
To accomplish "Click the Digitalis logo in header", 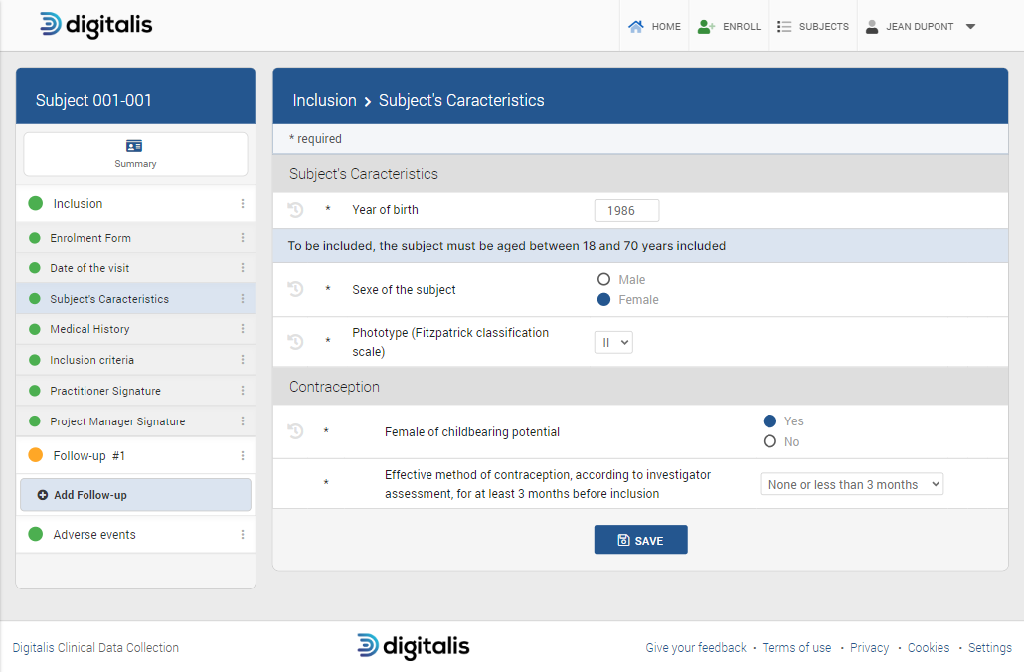I will pyautogui.click(x=96, y=25).
